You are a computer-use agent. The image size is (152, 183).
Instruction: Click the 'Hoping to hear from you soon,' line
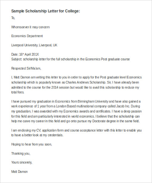coord(32,144)
